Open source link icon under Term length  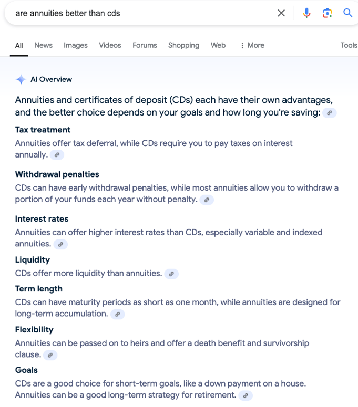pos(117,315)
